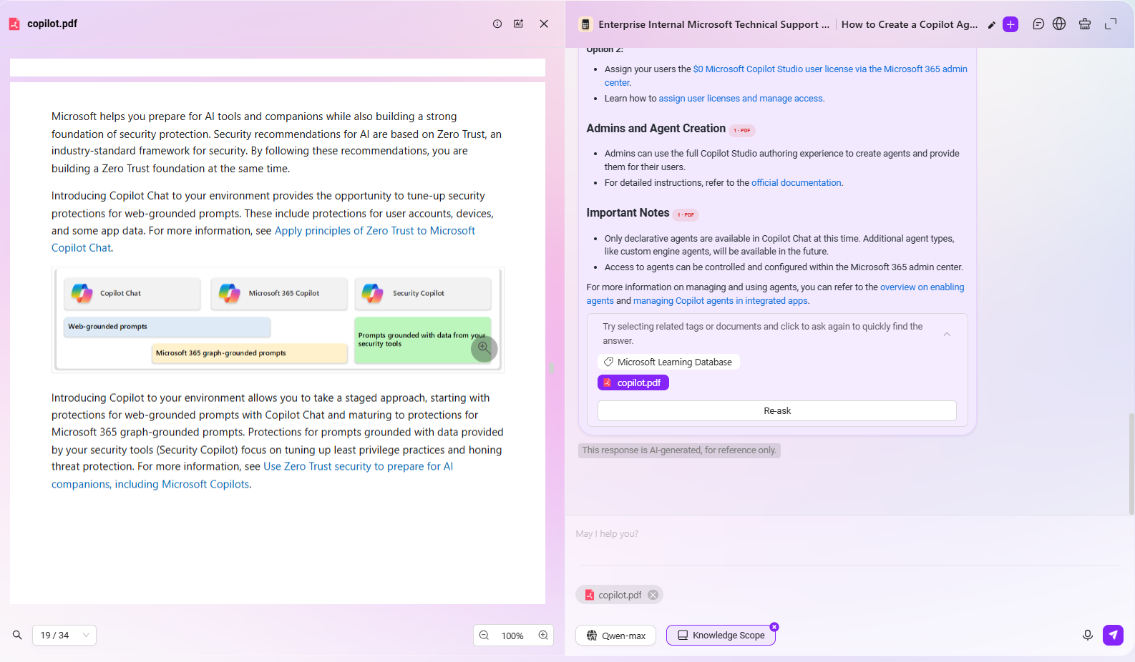Clear Knowledge Scope with its small x badge
This screenshot has width=1135, height=662.
click(x=774, y=626)
